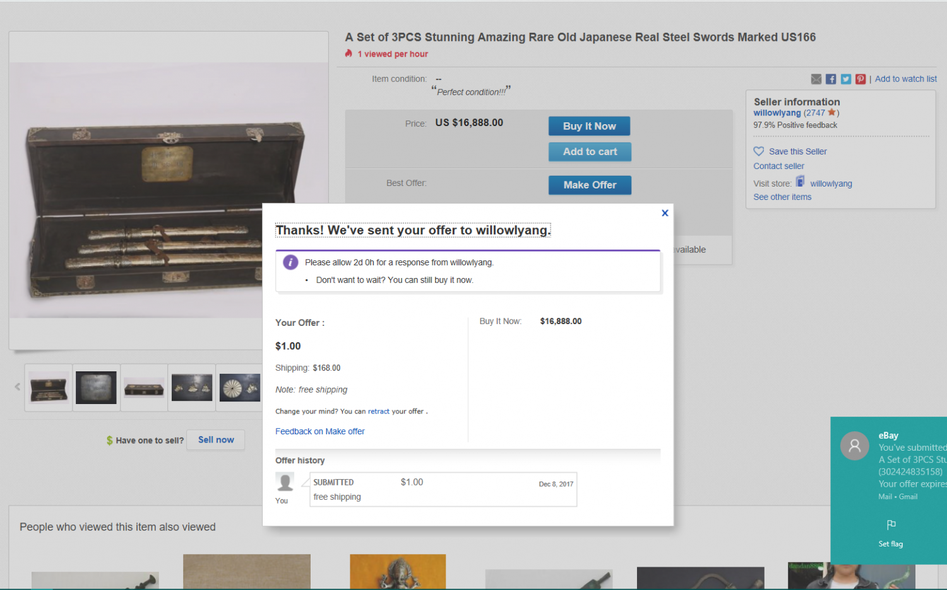Image resolution: width=947 pixels, height=590 pixels.
Task: Select first thumbnail of open sword case
Action: coord(49,388)
